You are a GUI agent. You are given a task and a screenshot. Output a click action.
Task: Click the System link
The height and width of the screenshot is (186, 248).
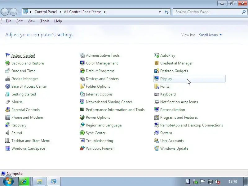[x=166, y=133]
